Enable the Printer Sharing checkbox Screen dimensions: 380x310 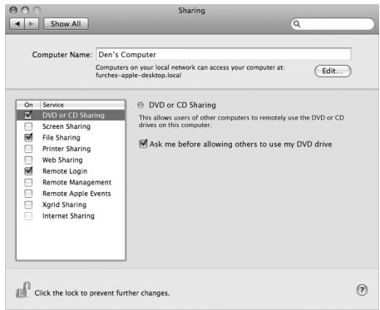(x=28, y=149)
